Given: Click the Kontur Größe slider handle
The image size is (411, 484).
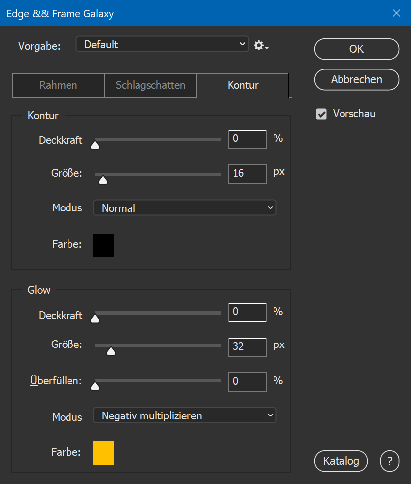Looking at the screenshot, I should (x=103, y=180).
